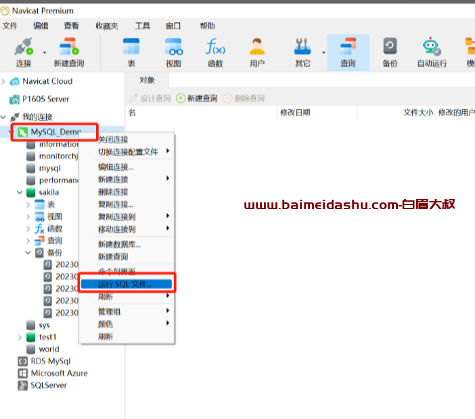Select the sakila green database icon
Viewport: 475px width, 419px height.
(31, 192)
